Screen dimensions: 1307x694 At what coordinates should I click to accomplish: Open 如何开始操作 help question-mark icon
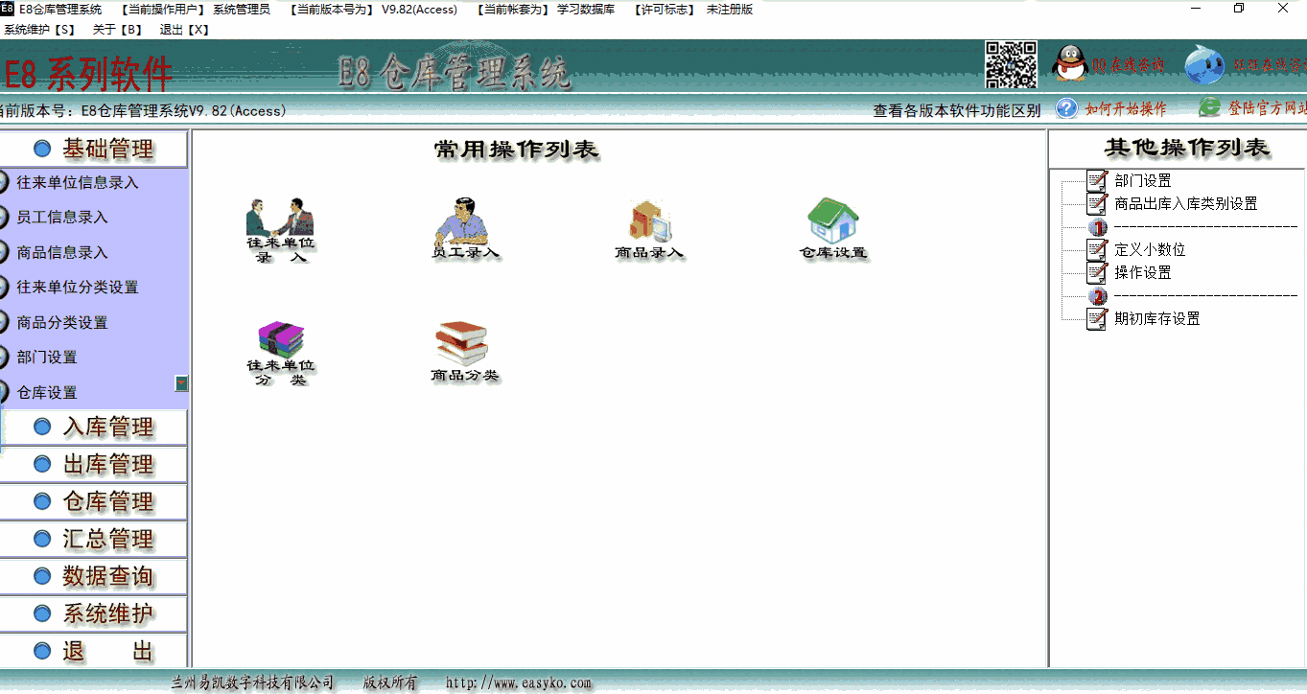1064,108
